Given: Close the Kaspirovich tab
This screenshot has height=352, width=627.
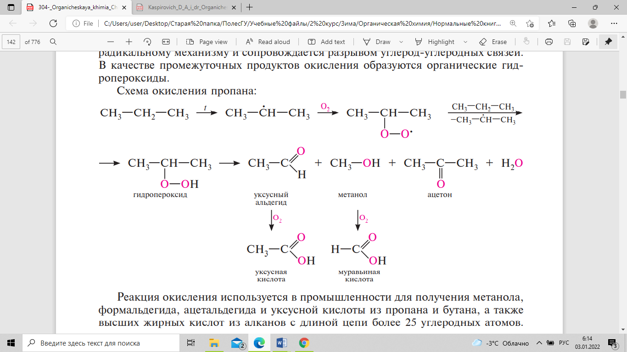Looking at the screenshot, I should click(233, 8).
